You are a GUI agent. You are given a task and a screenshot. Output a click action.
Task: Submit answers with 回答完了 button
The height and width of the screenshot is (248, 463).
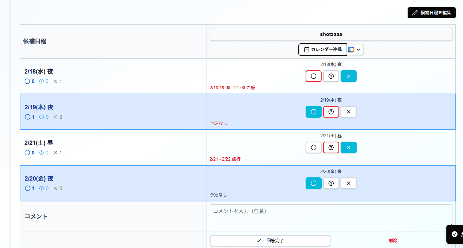point(270,241)
